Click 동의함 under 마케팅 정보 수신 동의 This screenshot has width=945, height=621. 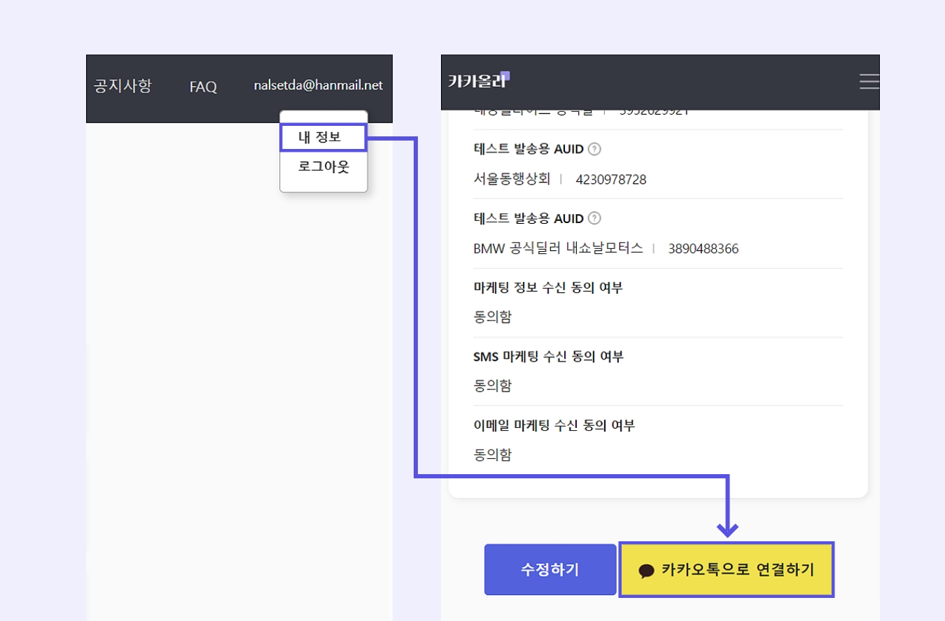[x=493, y=317]
